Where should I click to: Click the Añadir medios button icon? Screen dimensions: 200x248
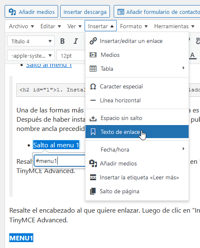coord(12,12)
